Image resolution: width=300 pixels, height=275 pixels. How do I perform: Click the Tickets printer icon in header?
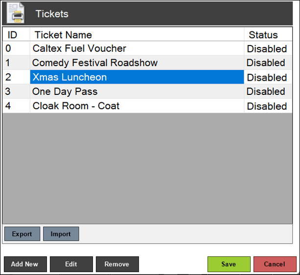click(16, 13)
